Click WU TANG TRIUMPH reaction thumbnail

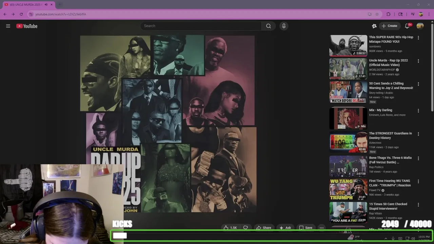[348, 189]
